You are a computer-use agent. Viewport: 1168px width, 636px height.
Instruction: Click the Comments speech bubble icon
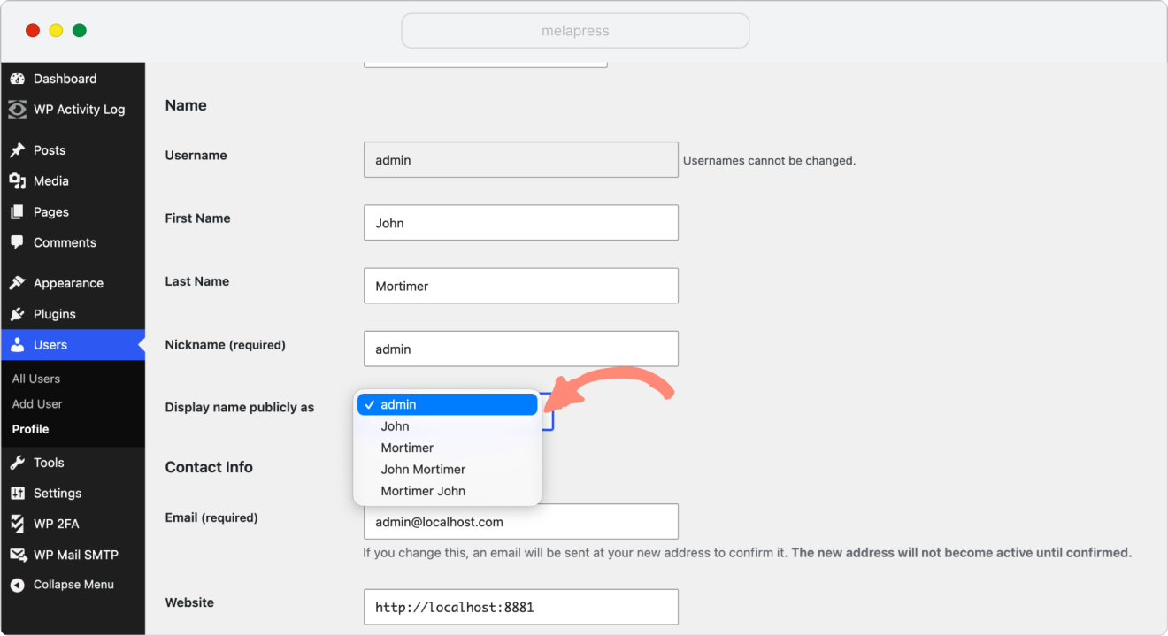click(x=17, y=242)
